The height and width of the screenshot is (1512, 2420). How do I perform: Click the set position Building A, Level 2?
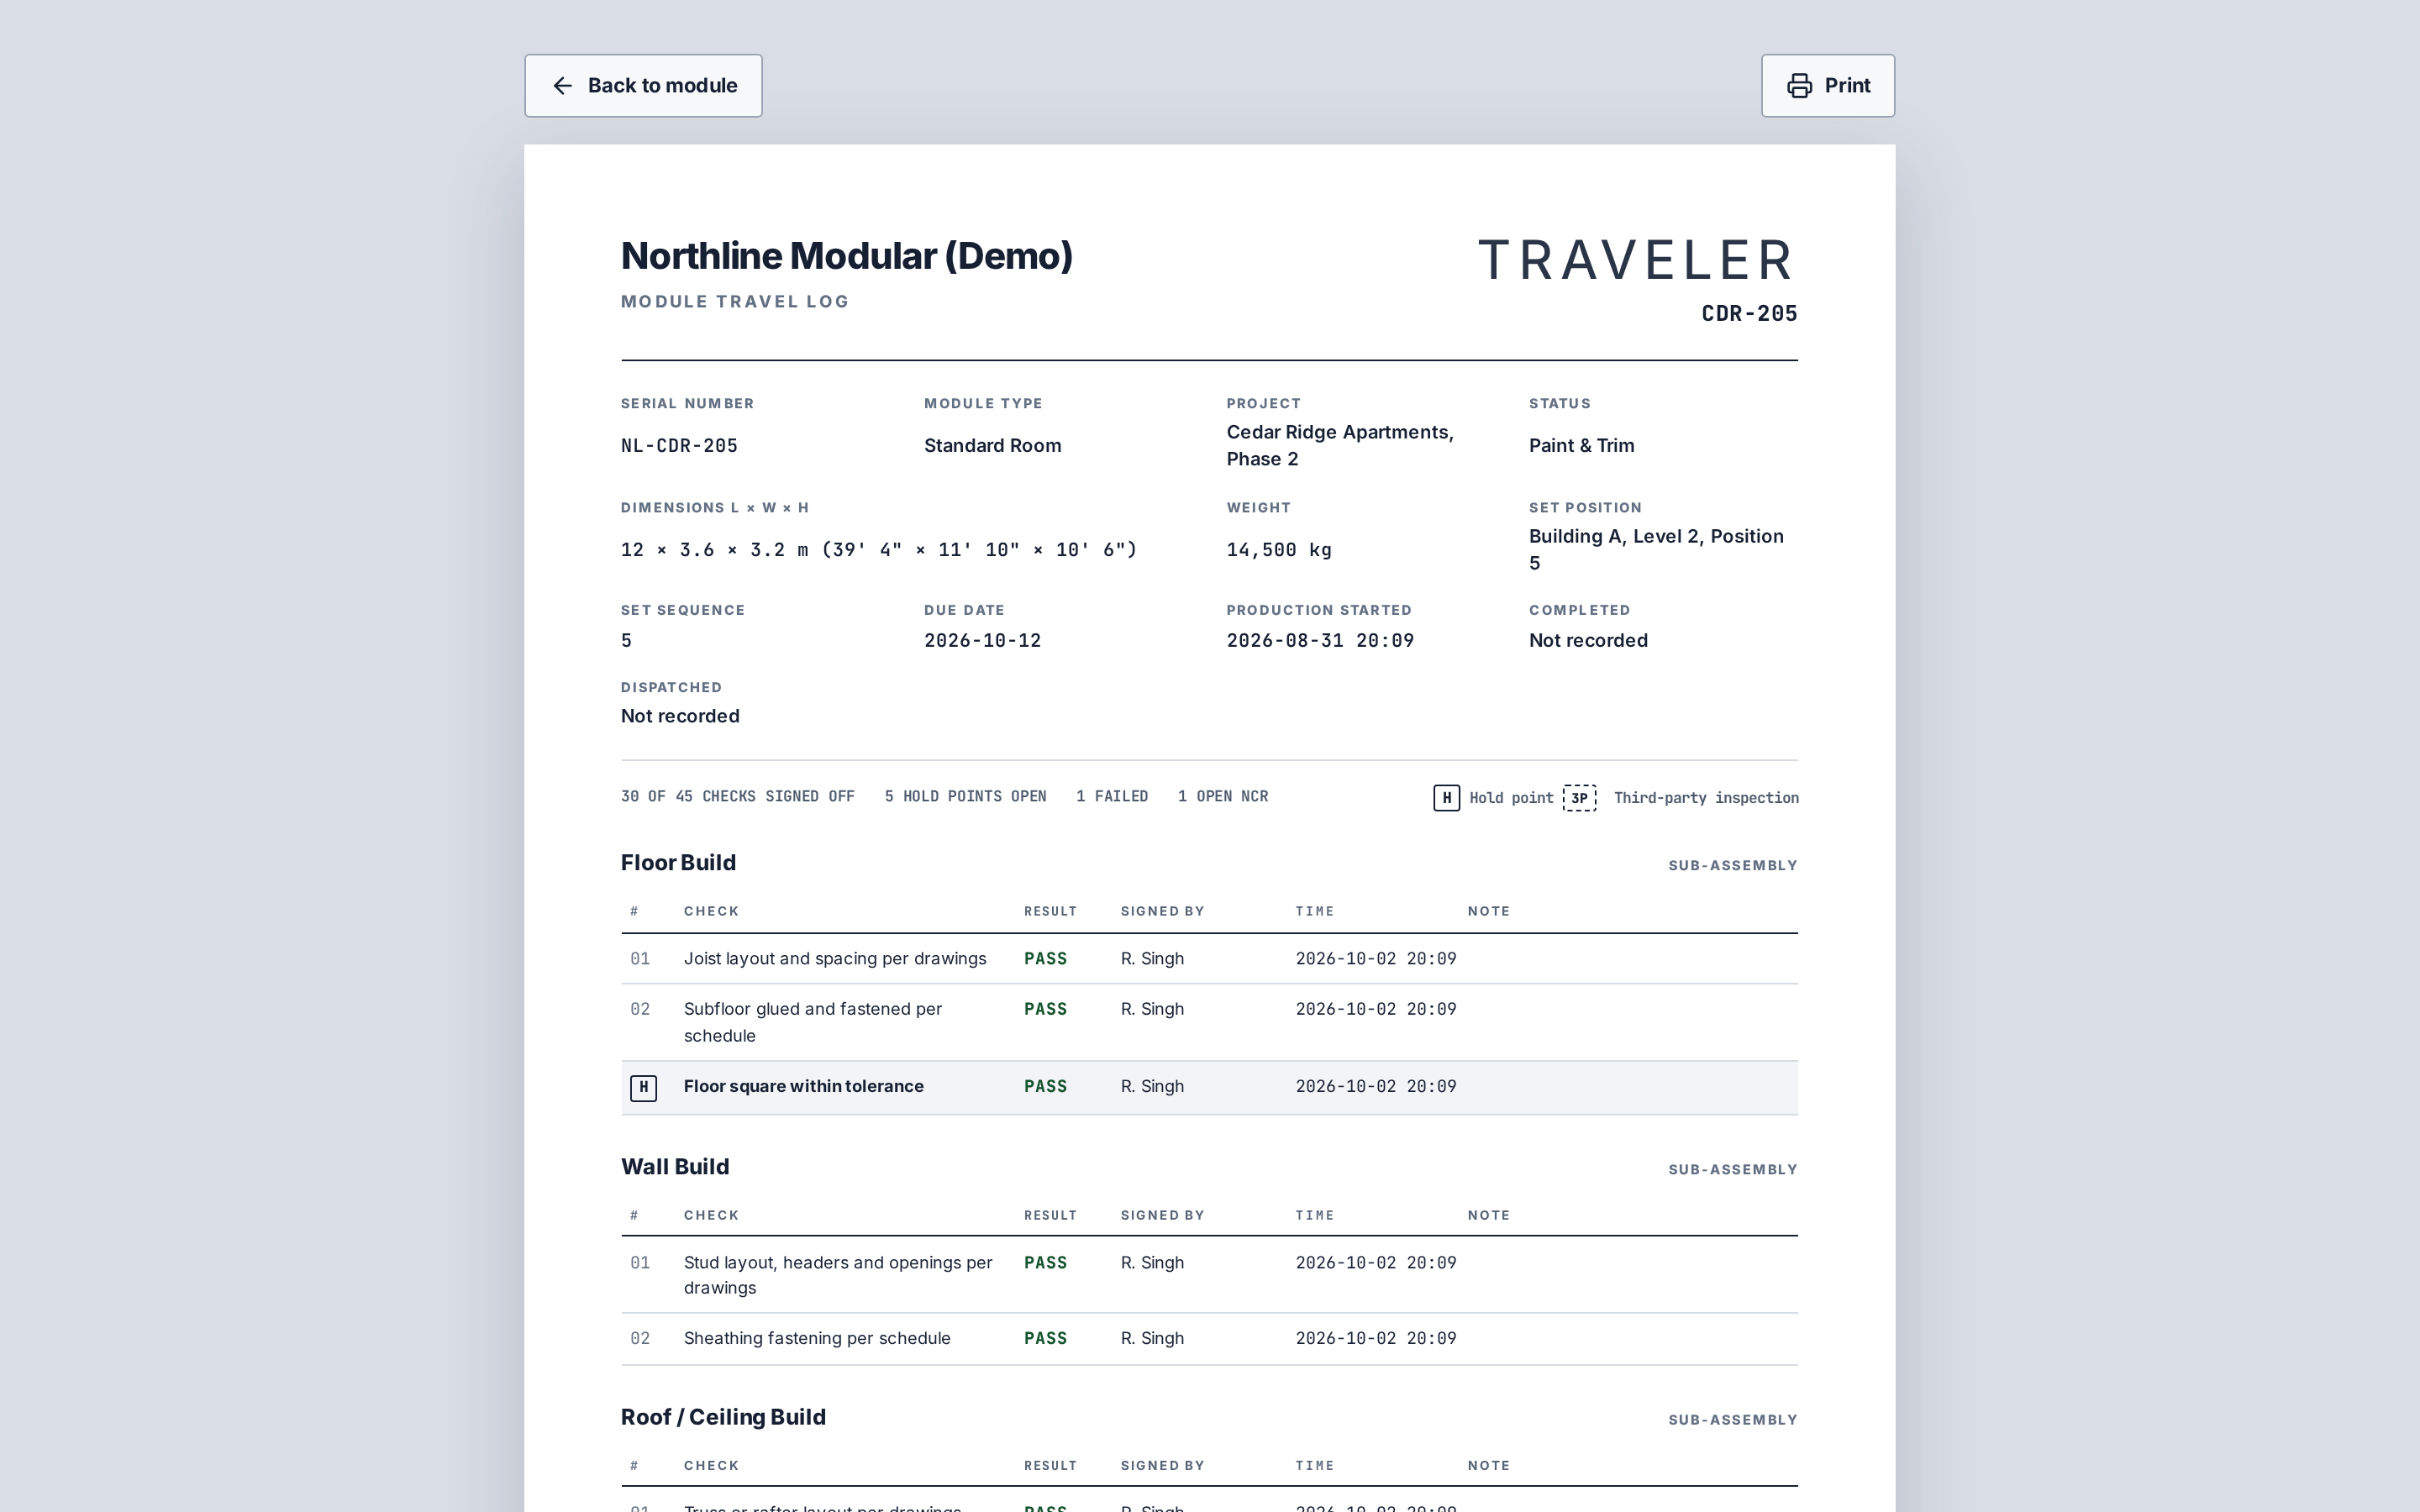click(x=1656, y=549)
